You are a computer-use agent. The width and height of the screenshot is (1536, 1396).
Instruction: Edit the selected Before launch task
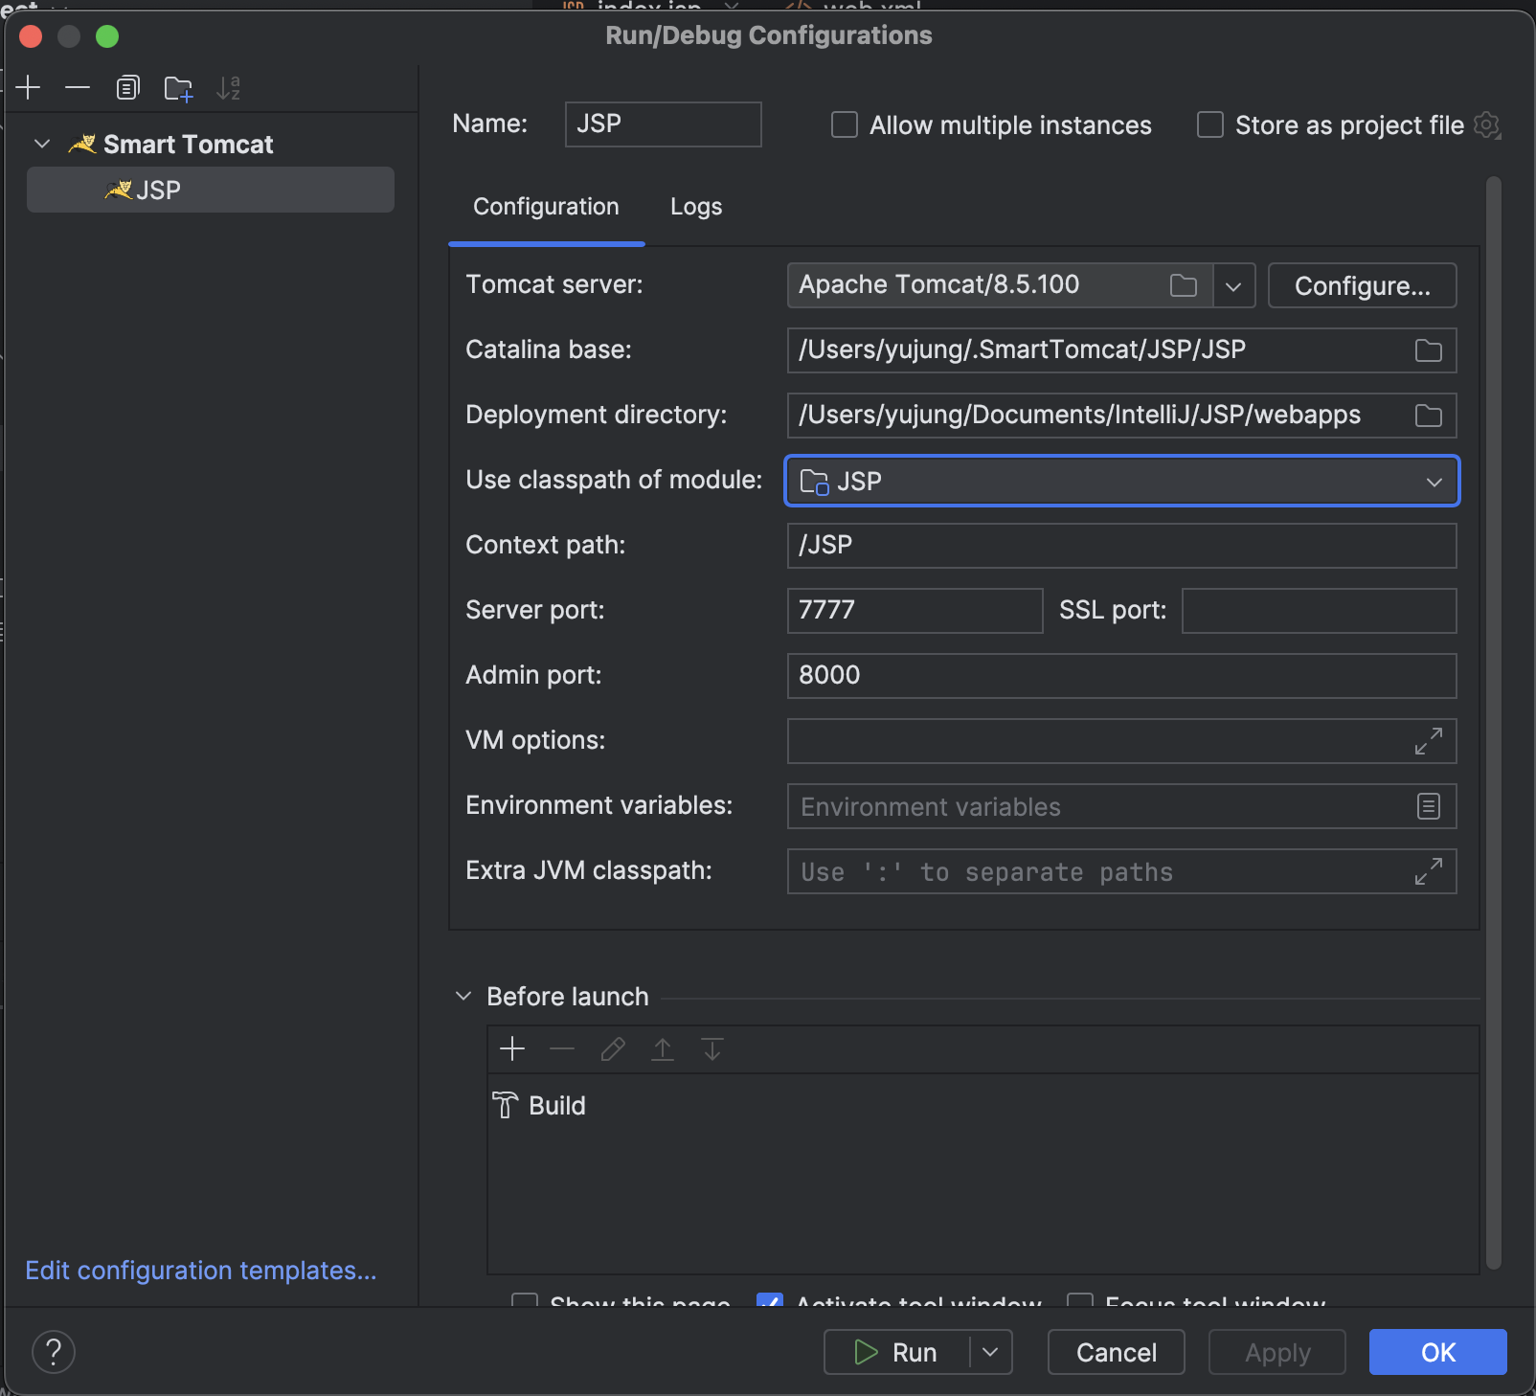coord(613,1049)
